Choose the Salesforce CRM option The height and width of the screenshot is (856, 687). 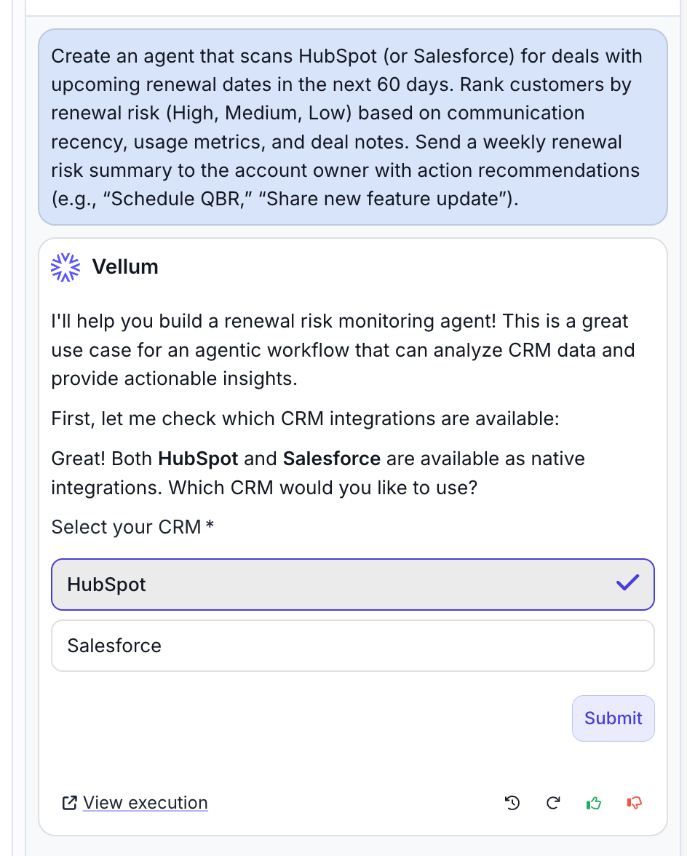[352, 646]
